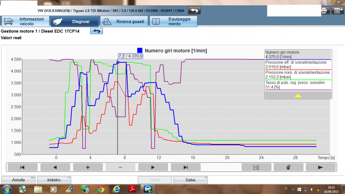This screenshot has height=194, width=345.
Task: Jump to the first recorded sample
Action: pos(22,167)
